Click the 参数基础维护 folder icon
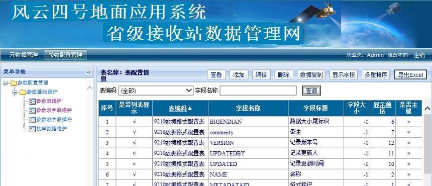The height and width of the screenshot is (186, 432). pyautogui.click(x=23, y=92)
